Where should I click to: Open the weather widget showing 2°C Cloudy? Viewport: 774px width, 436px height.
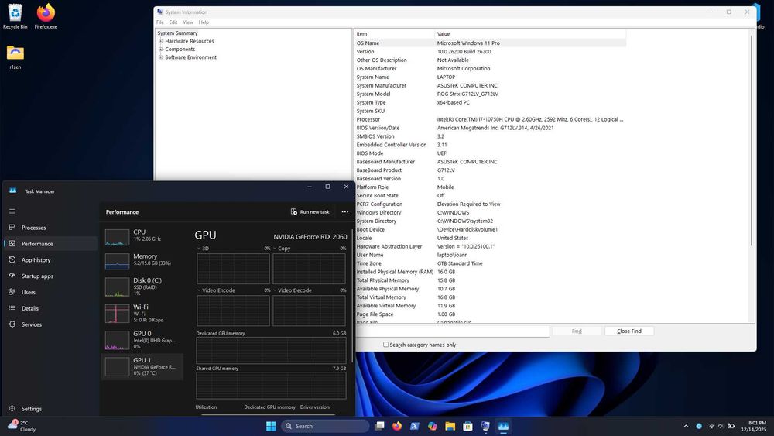pyautogui.click(x=22, y=426)
